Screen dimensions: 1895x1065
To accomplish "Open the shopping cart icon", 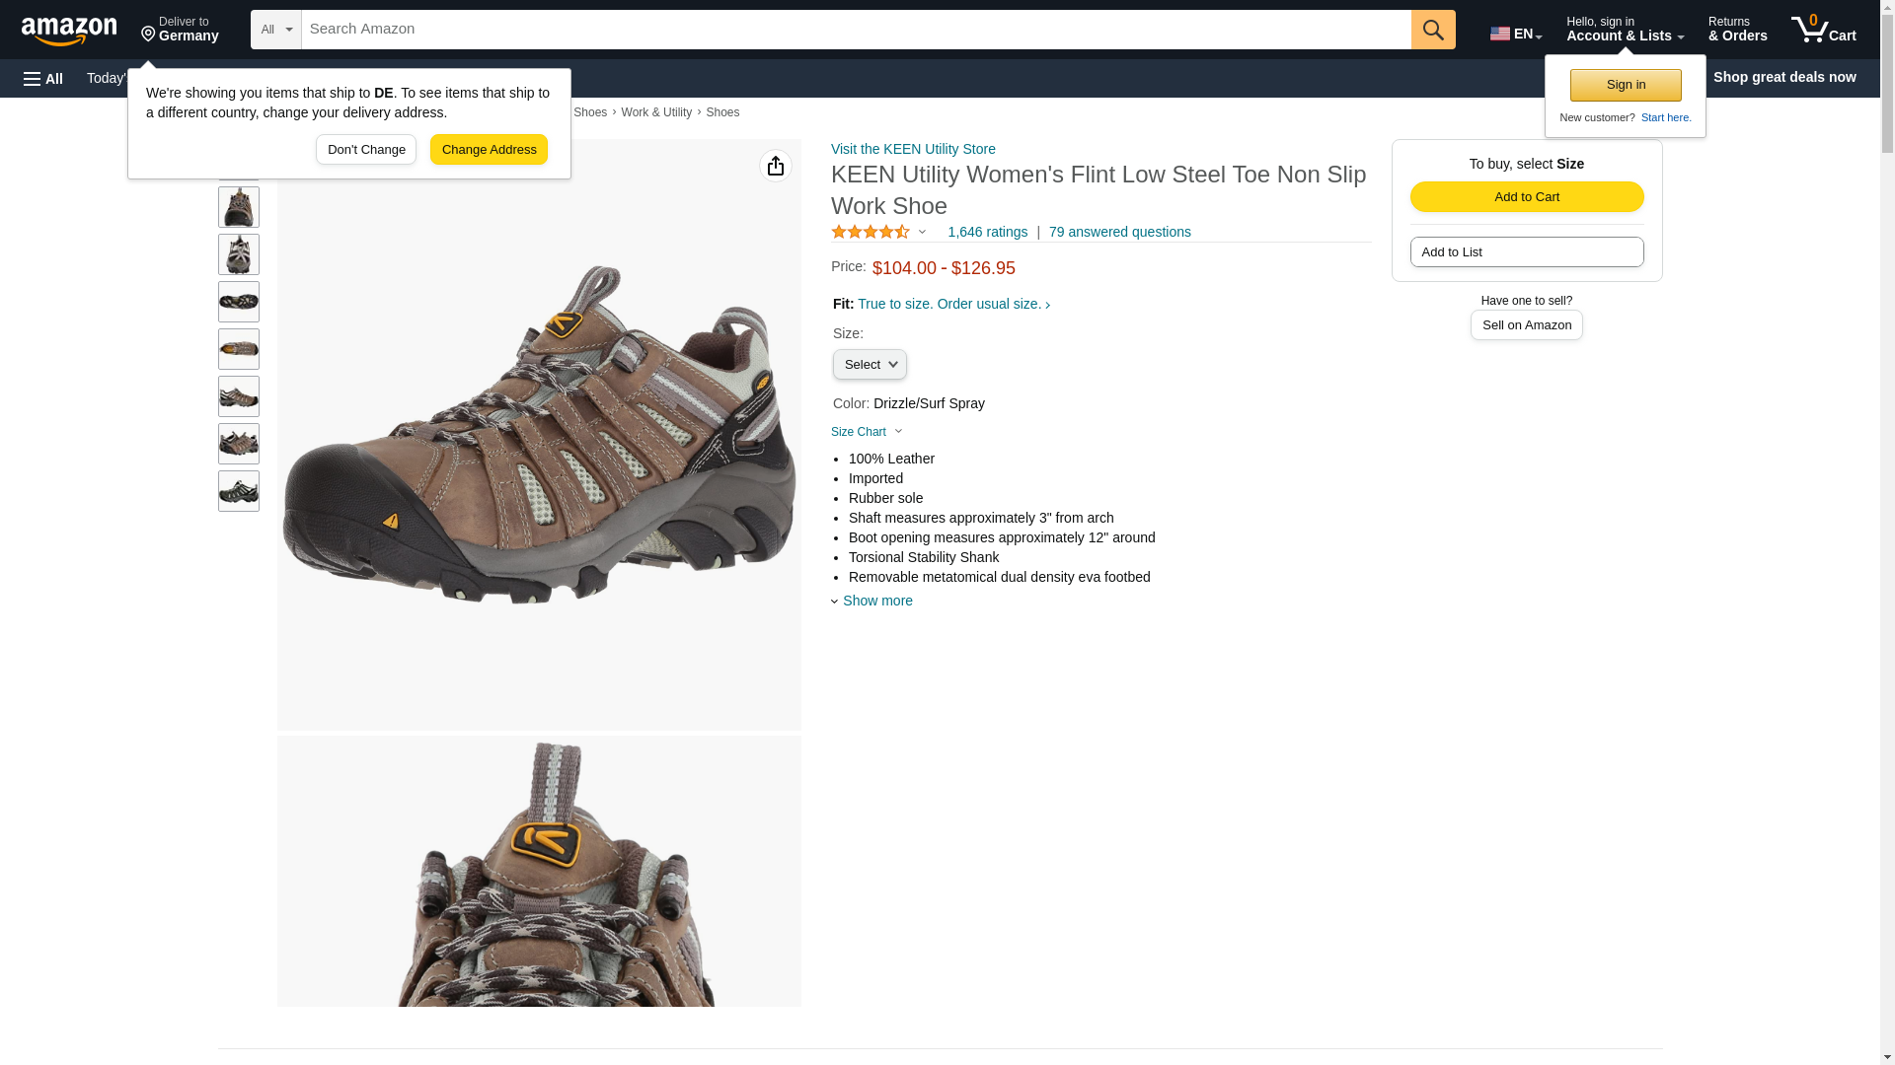I will point(1824,30).
